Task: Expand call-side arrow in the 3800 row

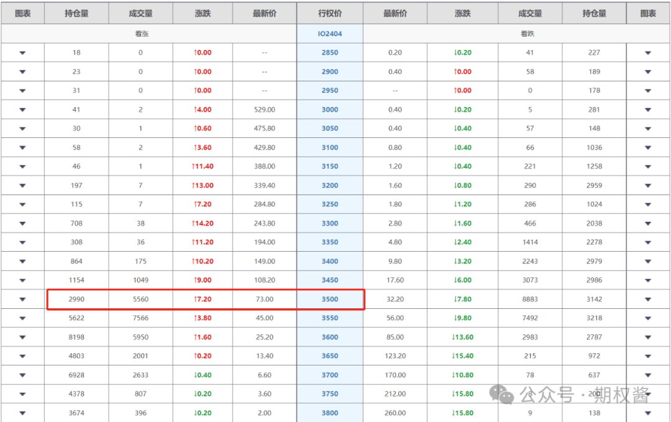Action: (x=22, y=413)
